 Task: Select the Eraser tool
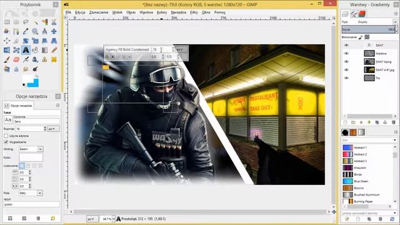coord(16,60)
